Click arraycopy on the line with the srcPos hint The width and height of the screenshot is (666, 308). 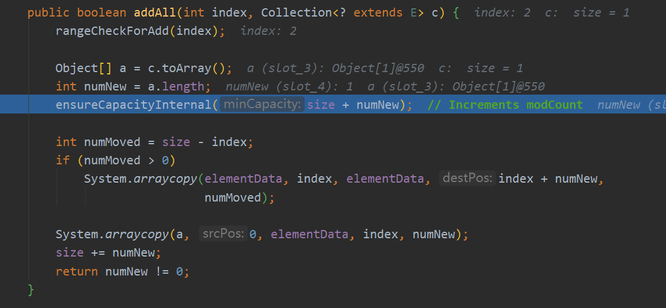click(137, 234)
